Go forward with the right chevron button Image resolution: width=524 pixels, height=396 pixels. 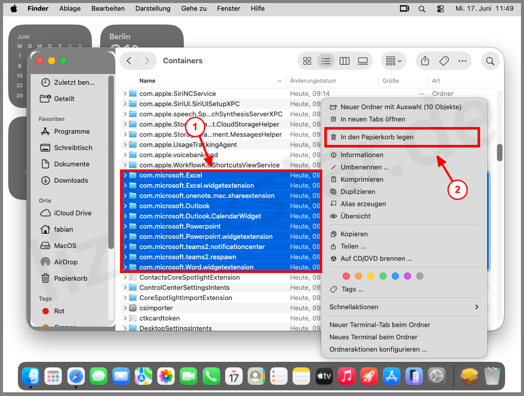[x=147, y=61]
